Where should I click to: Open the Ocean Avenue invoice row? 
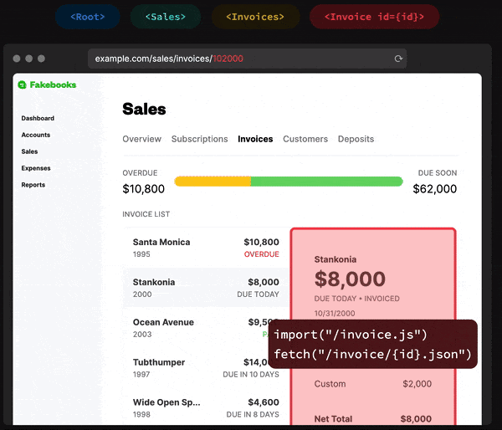click(206, 328)
